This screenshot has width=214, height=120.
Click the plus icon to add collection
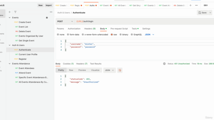click(10, 12)
